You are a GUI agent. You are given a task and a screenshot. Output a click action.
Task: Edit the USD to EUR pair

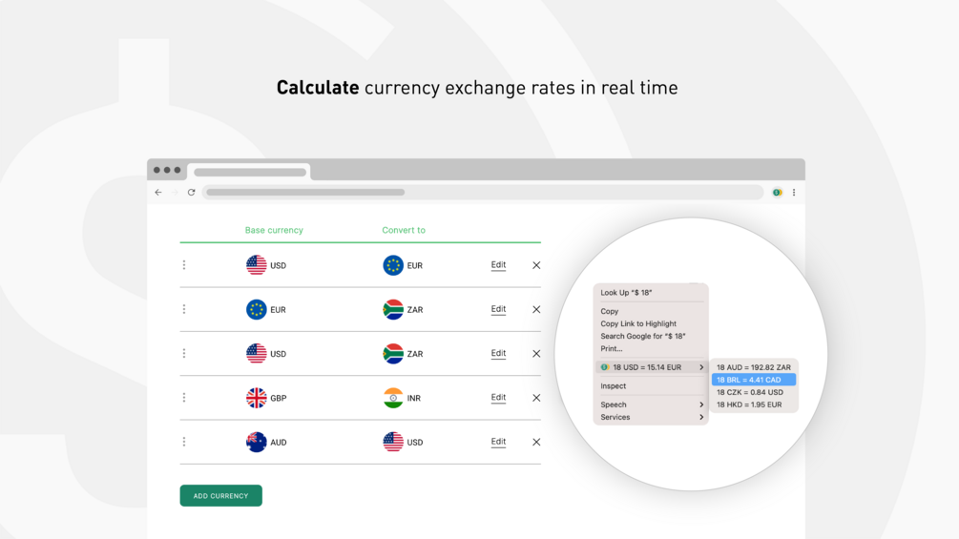498,265
